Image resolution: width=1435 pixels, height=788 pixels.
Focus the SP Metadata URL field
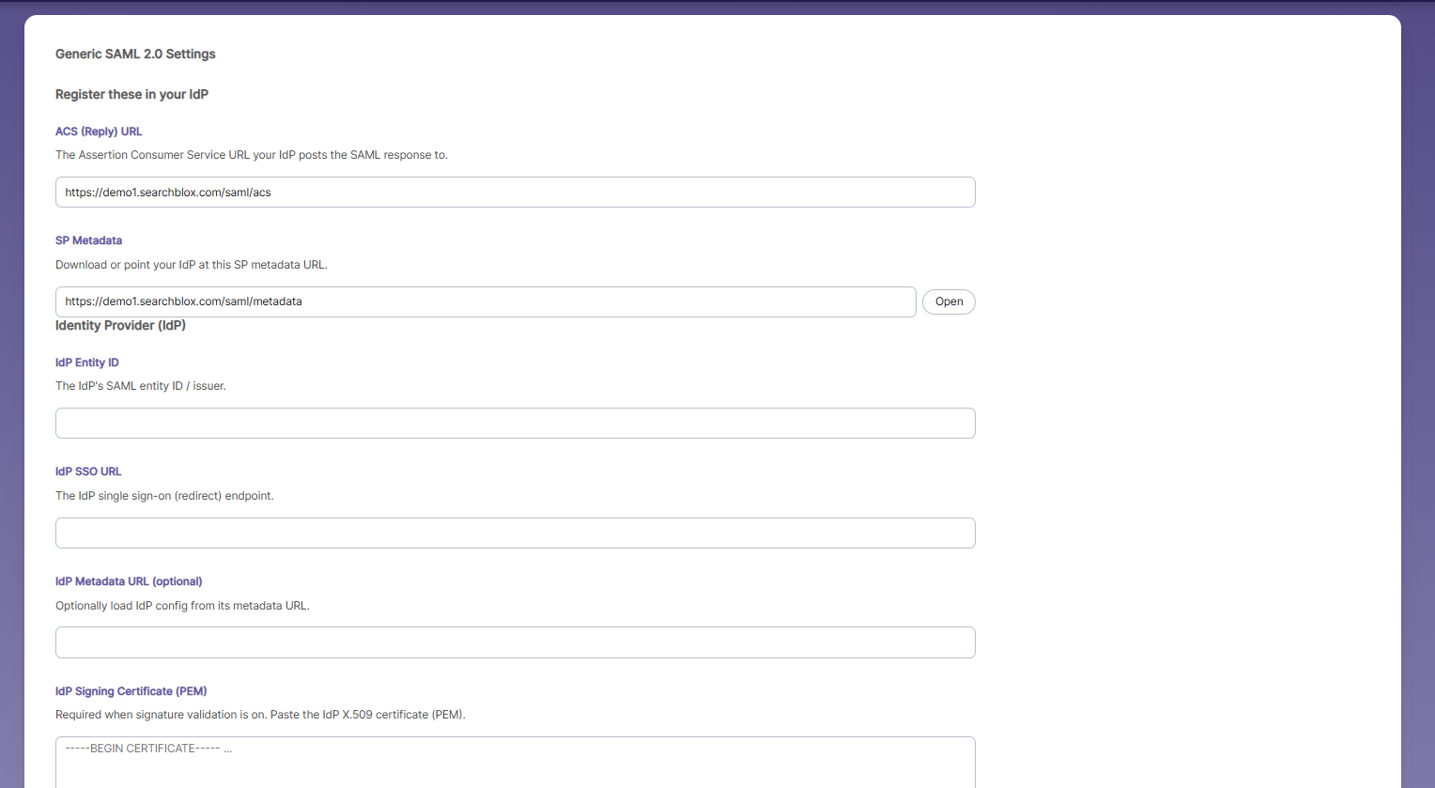pyautogui.click(x=486, y=301)
